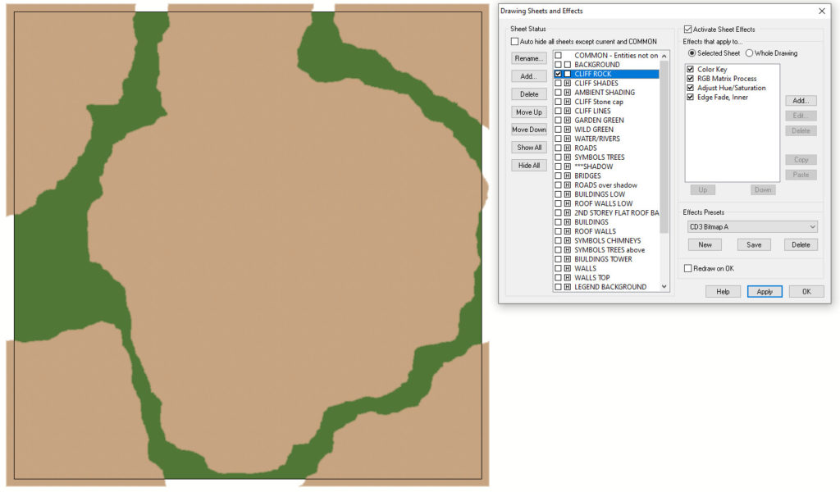Image resolution: width=840 pixels, height=492 pixels.
Task: Check the BACKGROUND sheet checkbox
Action: click(x=556, y=64)
